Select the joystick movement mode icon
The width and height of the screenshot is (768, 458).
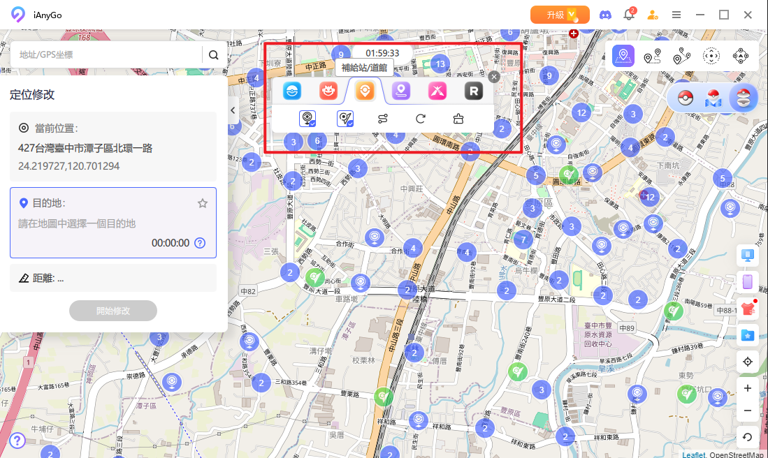point(741,57)
